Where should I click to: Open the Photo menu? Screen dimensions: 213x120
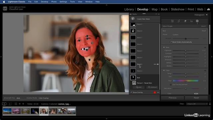[x=54, y=2]
